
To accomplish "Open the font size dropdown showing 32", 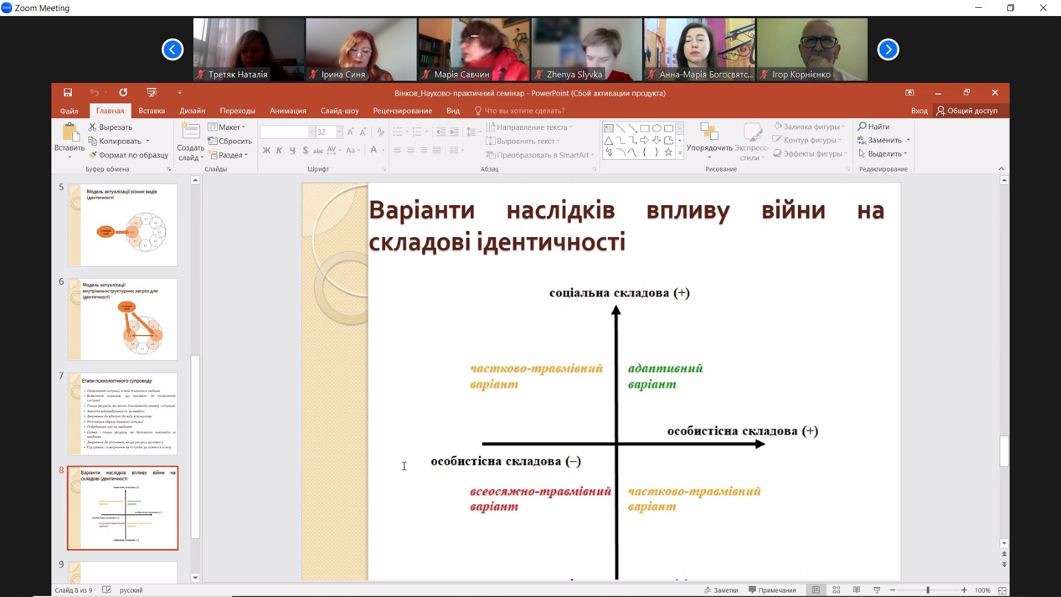I will [339, 132].
